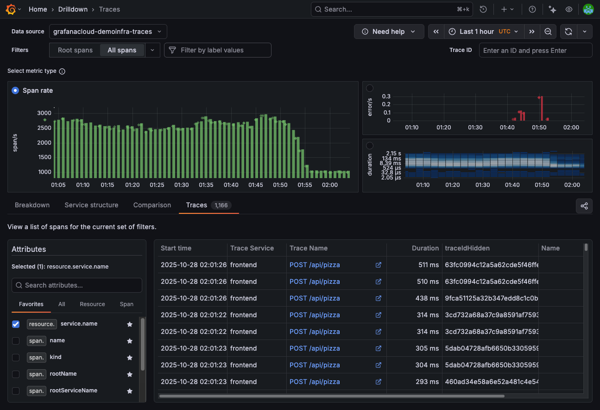Switch to the Breakdown tab
The image size is (600, 410).
click(32, 205)
